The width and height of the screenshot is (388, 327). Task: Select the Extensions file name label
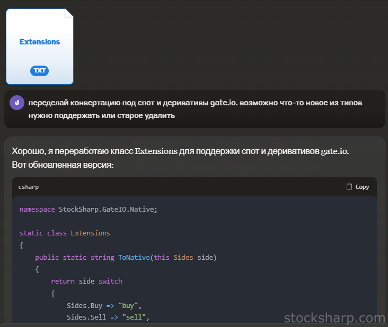[x=40, y=42]
